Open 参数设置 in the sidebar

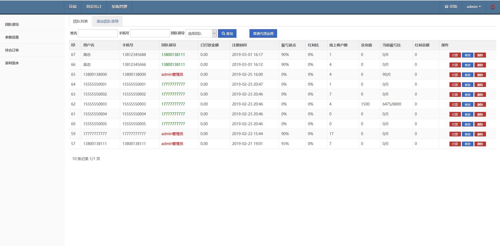tap(12, 37)
